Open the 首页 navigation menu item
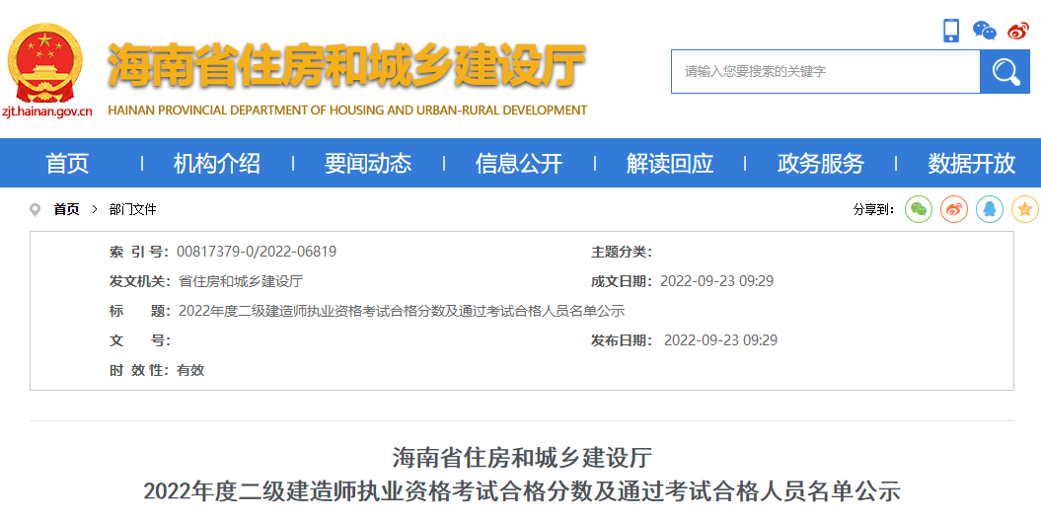1041x520 pixels. (67, 164)
